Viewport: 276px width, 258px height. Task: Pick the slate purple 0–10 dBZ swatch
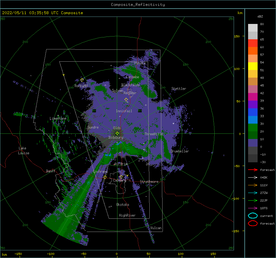click(x=253, y=143)
